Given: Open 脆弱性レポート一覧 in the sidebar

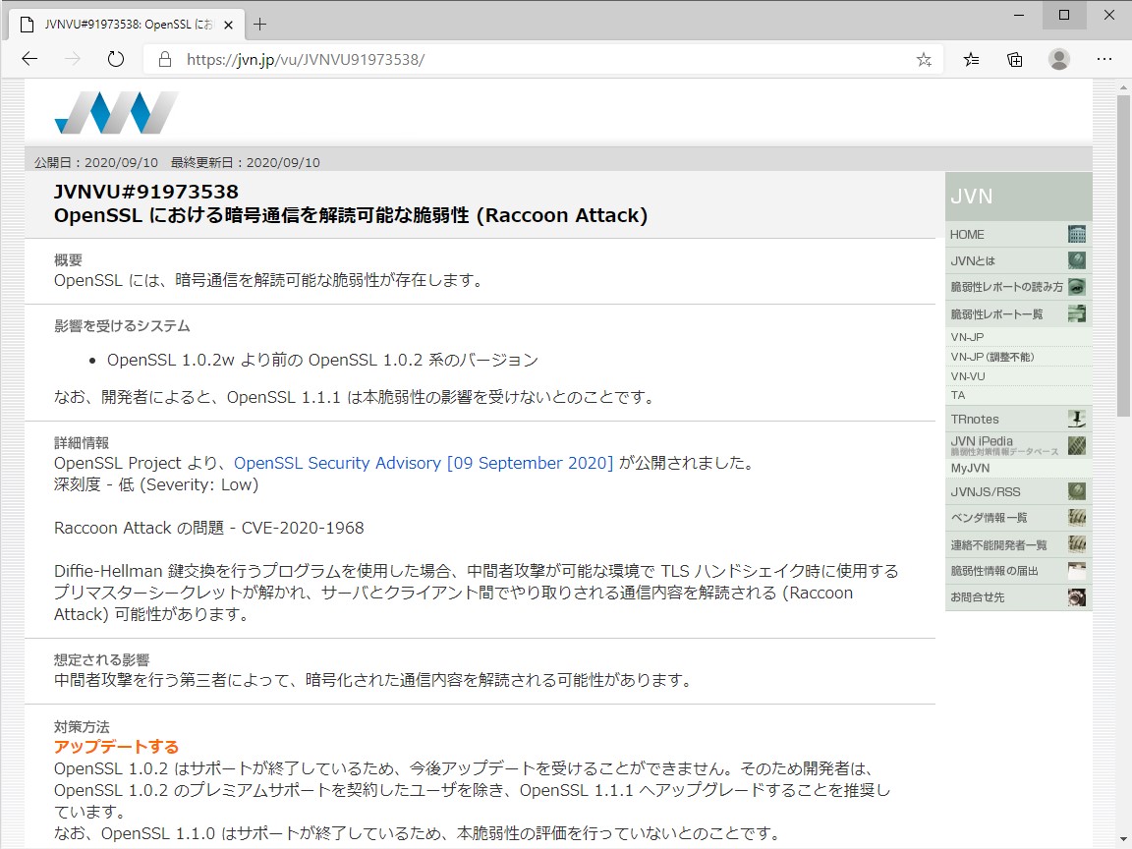Looking at the screenshot, I should (x=1018, y=313).
